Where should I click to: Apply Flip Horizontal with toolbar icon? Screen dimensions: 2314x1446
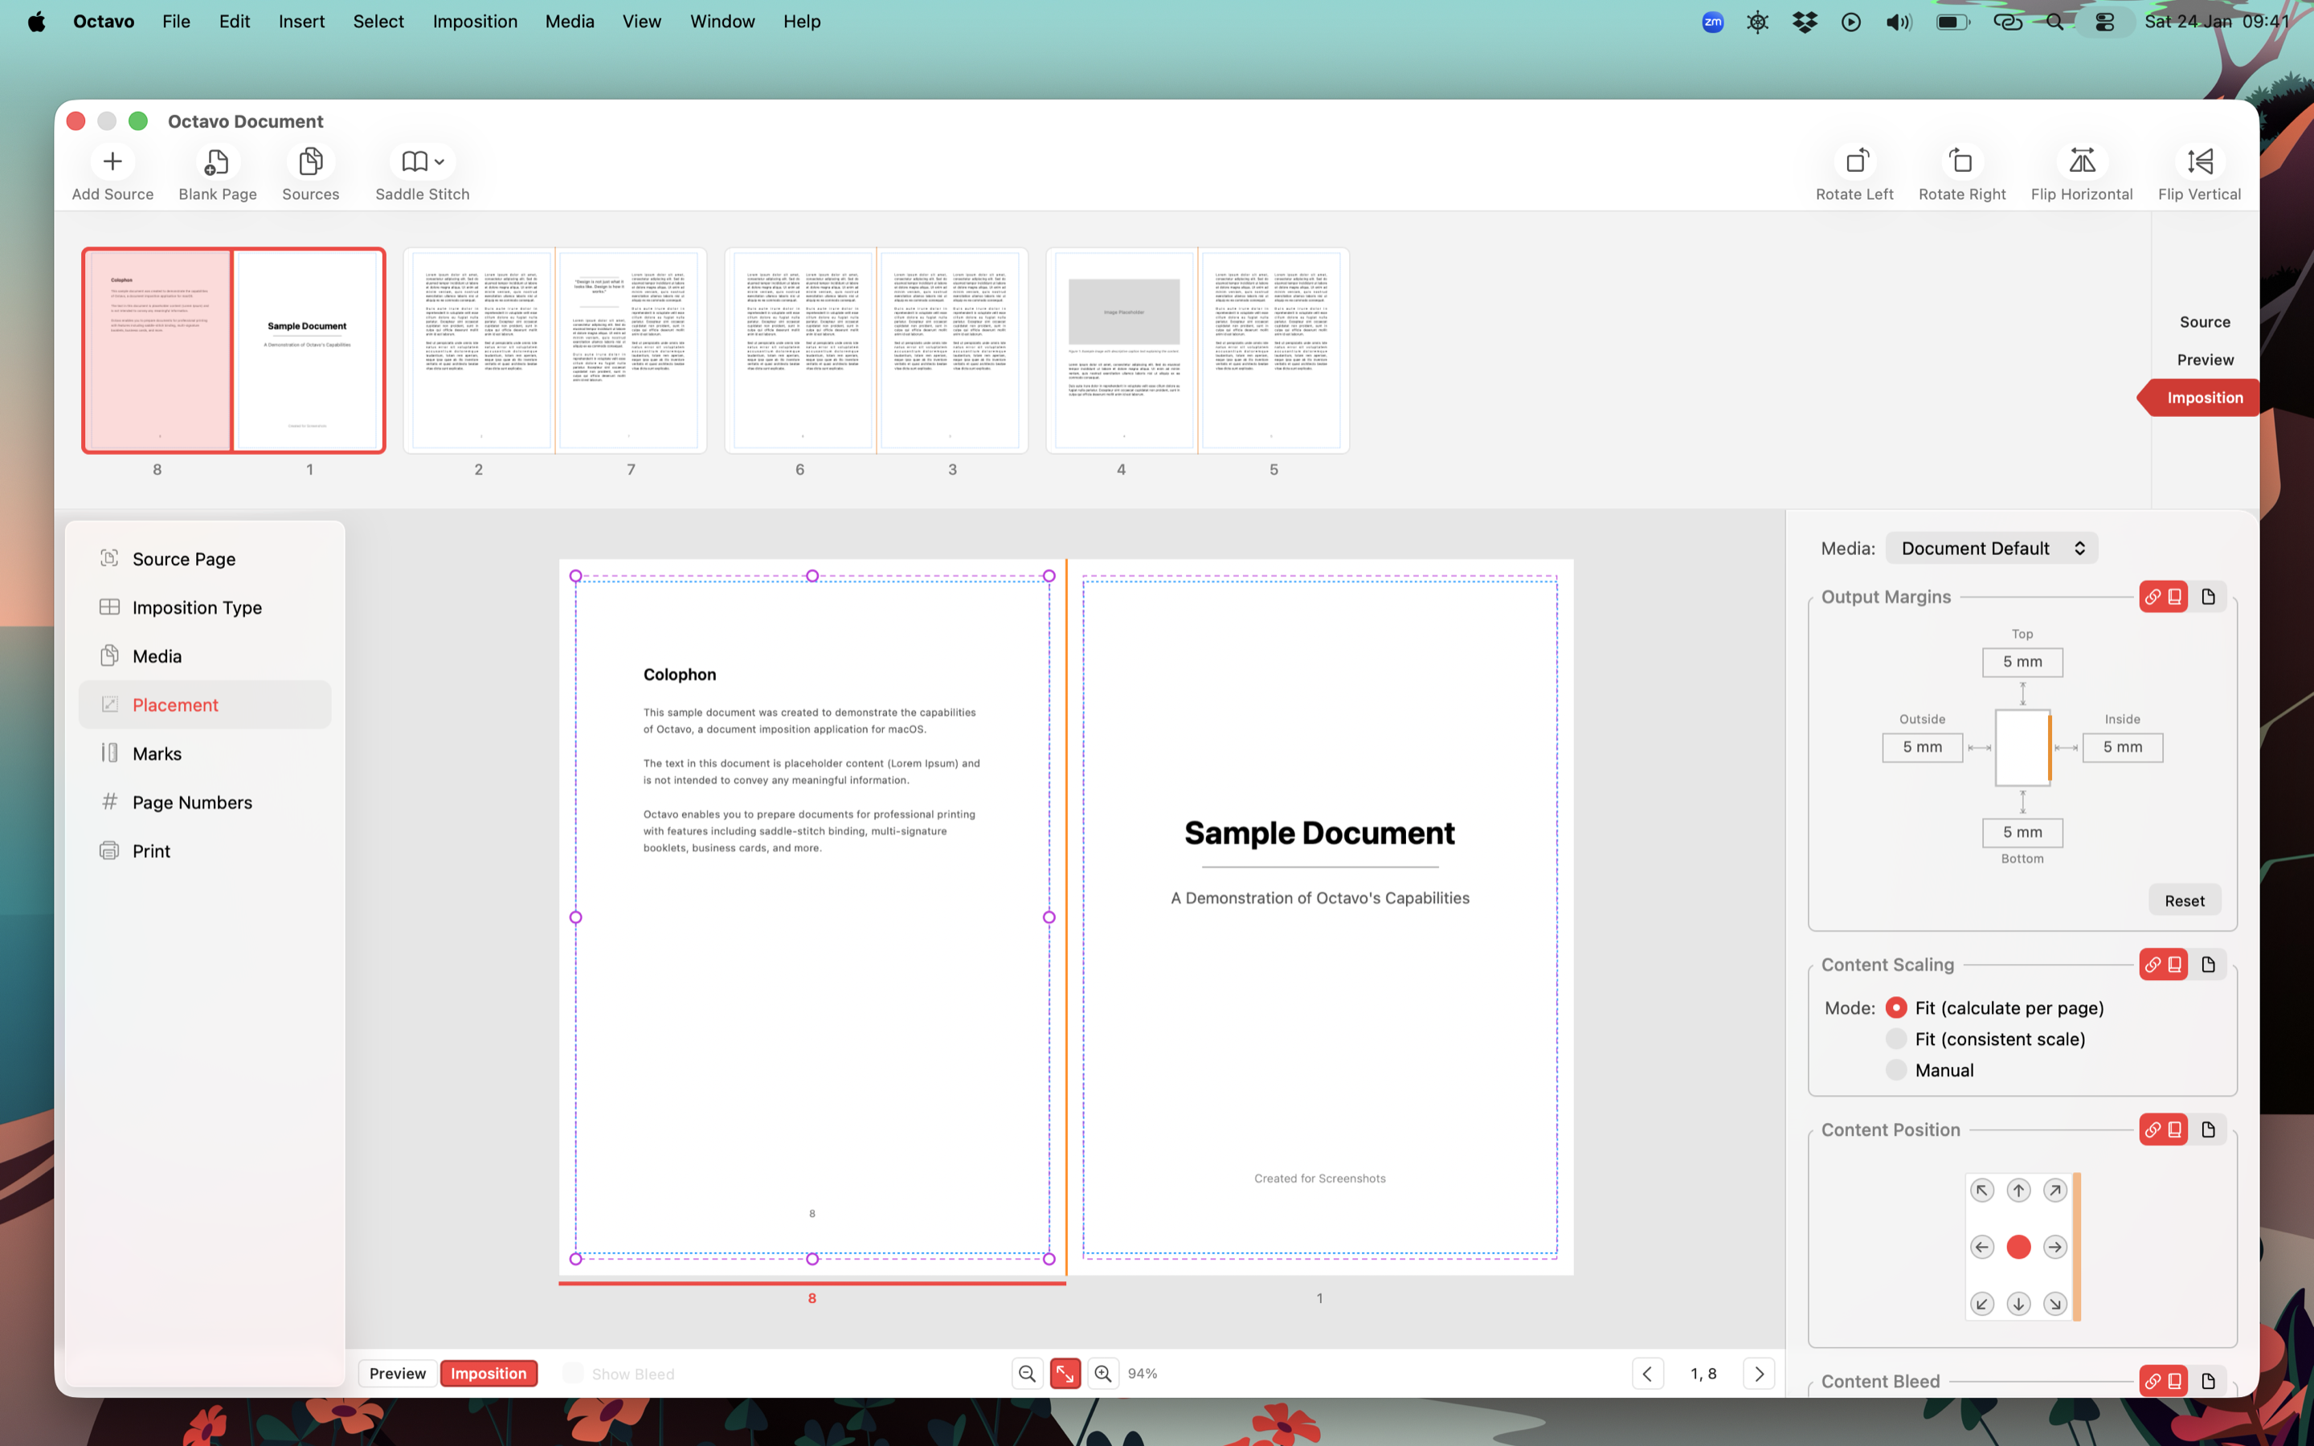click(x=2081, y=161)
